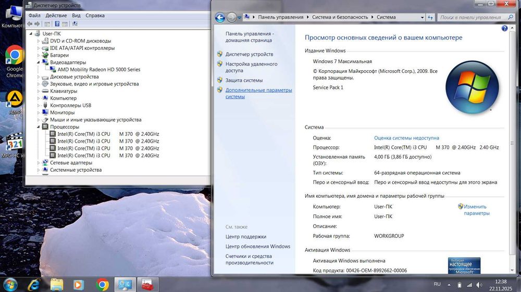Click the Back button in System window
The image size is (521, 292).
click(220, 17)
